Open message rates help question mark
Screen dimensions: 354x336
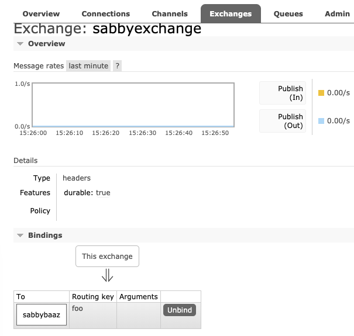(x=117, y=66)
